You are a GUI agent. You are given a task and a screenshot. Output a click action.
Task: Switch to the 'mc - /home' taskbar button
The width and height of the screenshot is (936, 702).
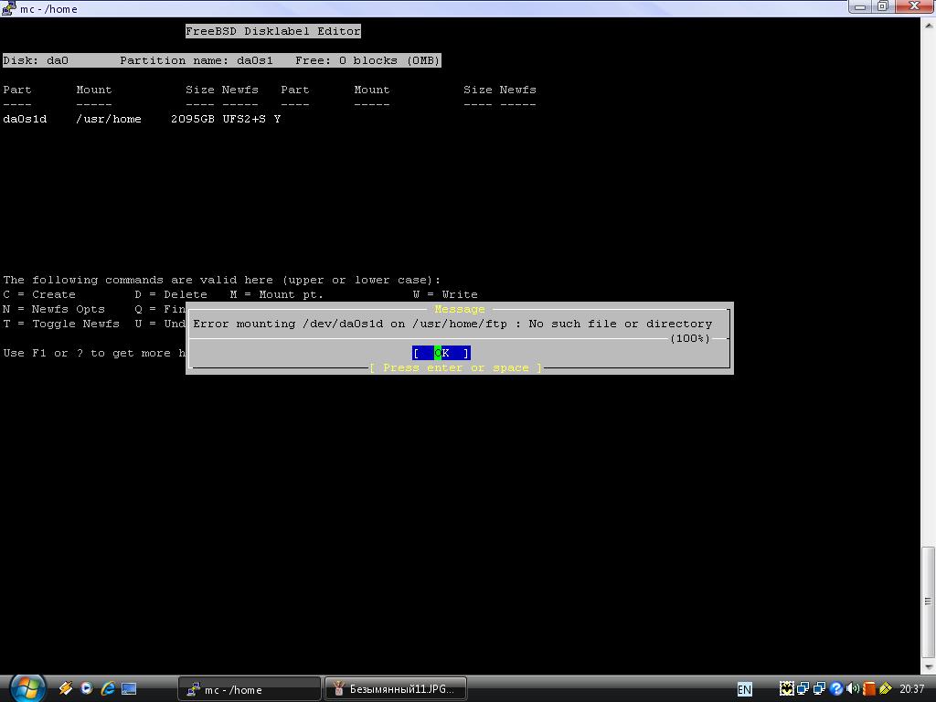tap(249, 689)
